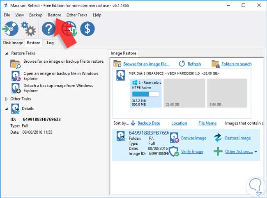Click Browse for an image file link

click(146, 64)
